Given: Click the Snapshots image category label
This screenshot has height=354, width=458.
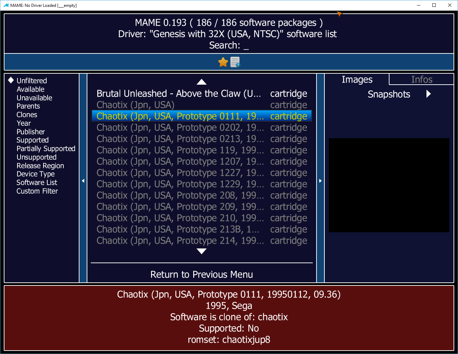Looking at the screenshot, I should tap(389, 94).
